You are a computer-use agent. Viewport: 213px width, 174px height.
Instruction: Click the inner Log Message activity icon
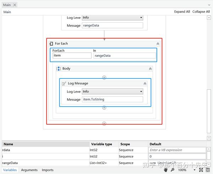[x=64, y=83]
